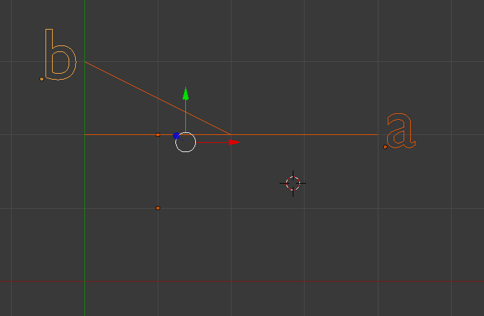484x316 pixels.
Task: Click the white circle at the gizmo center
Action: (185, 142)
